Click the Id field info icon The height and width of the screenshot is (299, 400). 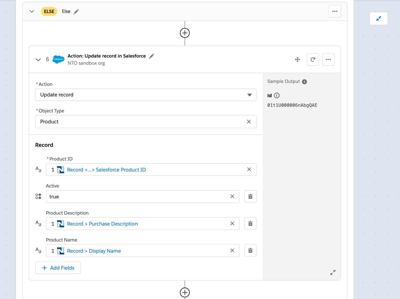click(277, 95)
